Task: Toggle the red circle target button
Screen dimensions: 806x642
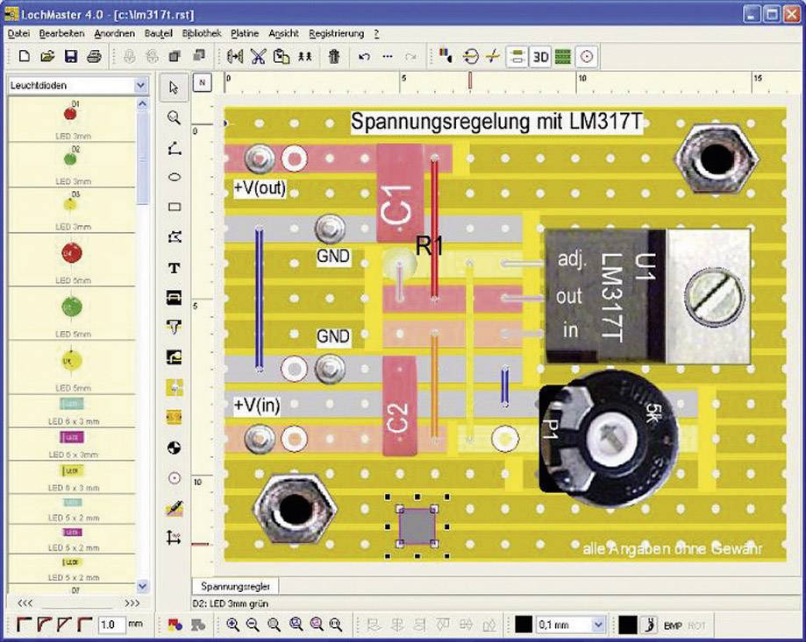Action: (x=587, y=57)
